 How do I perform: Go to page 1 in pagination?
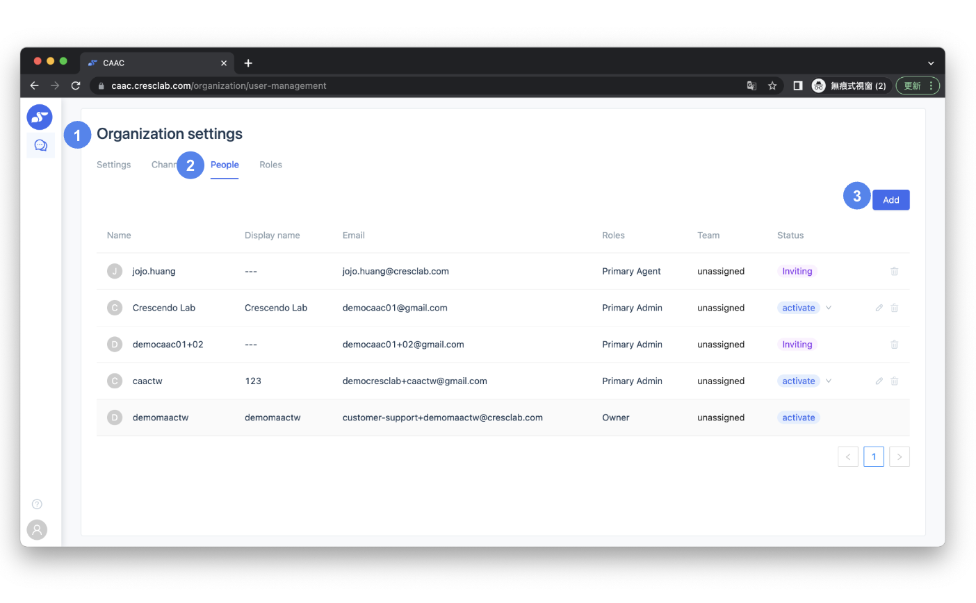click(x=874, y=456)
